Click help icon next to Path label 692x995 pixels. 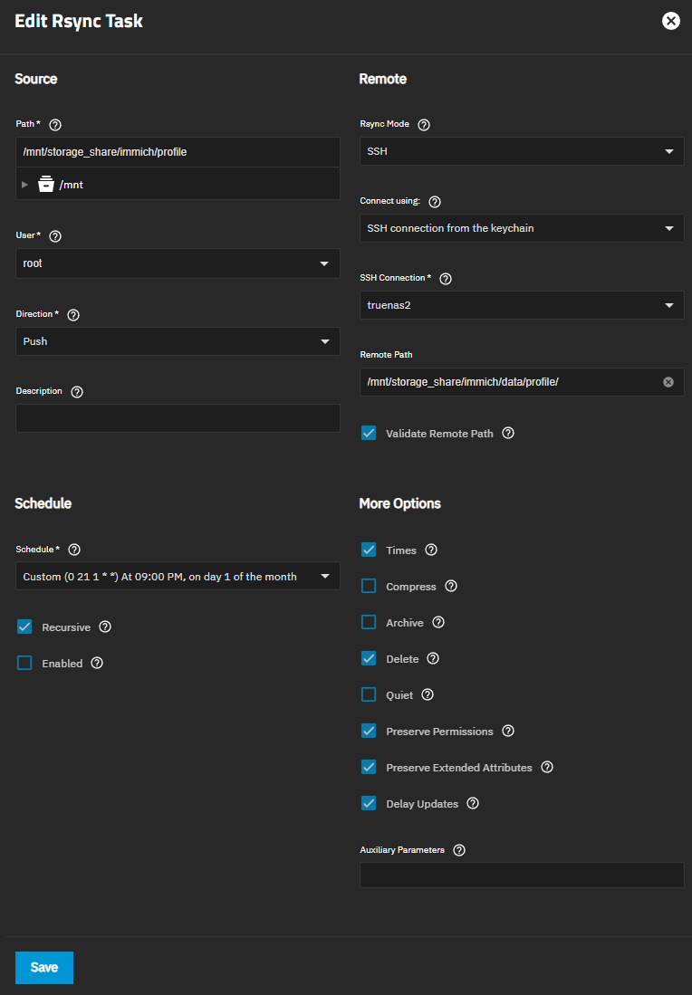coord(55,124)
